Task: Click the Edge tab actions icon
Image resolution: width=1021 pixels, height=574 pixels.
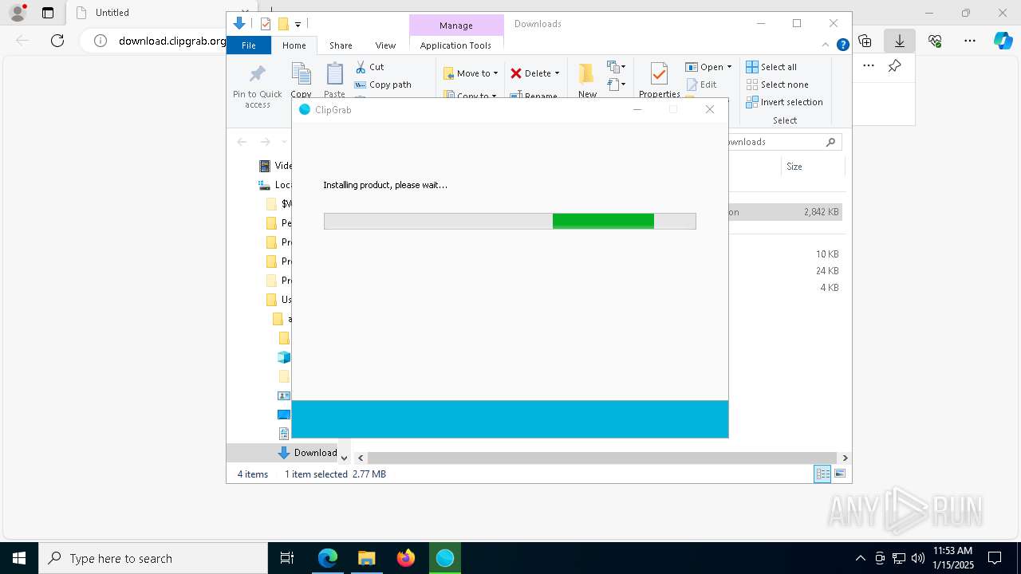Action: [x=48, y=13]
